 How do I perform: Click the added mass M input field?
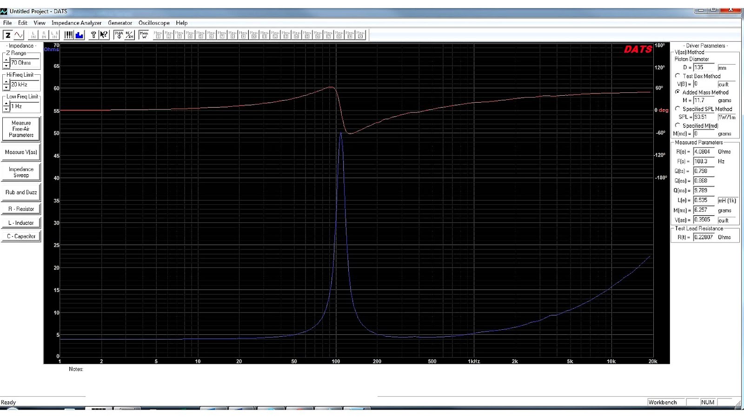point(704,100)
